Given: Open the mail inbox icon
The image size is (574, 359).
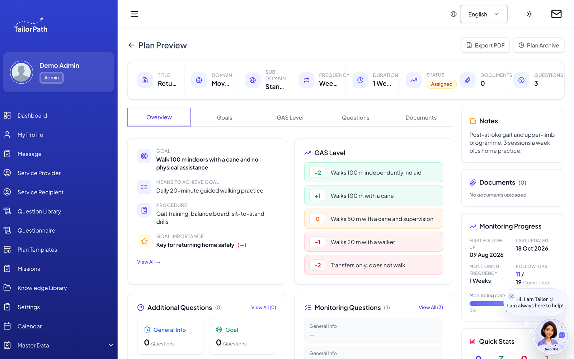Looking at the screenshot, I should (x=556, y=14).
